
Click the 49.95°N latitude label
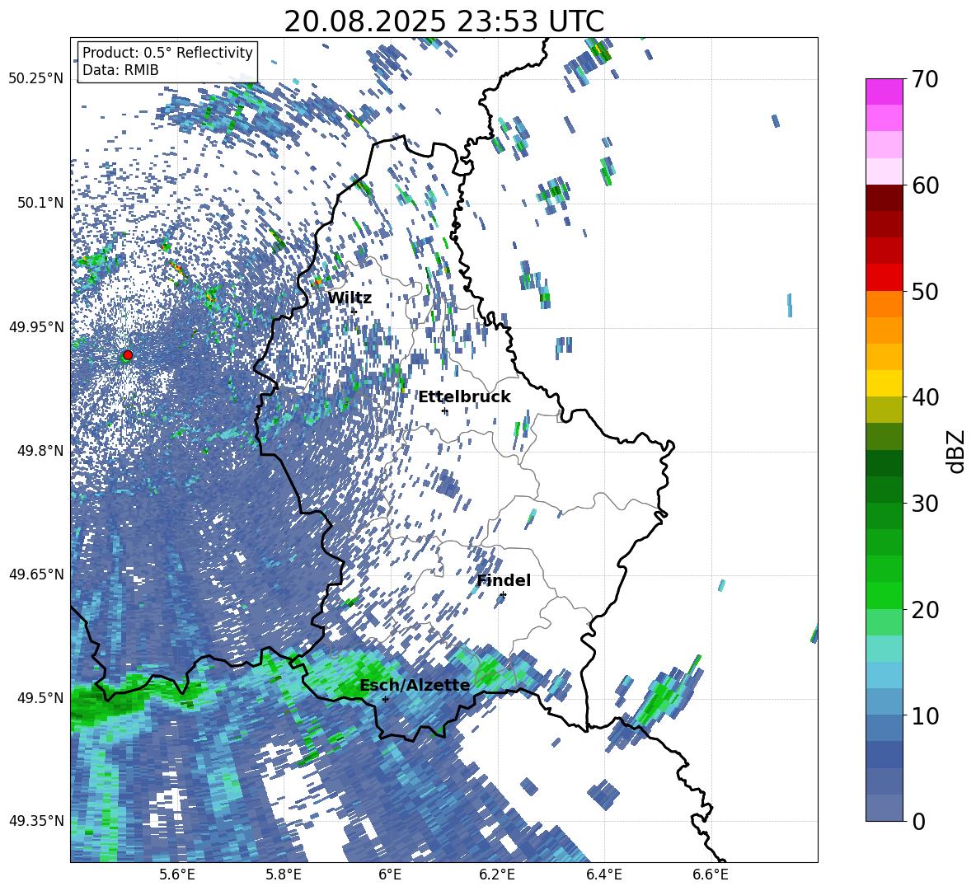click(x=36, y=326)
